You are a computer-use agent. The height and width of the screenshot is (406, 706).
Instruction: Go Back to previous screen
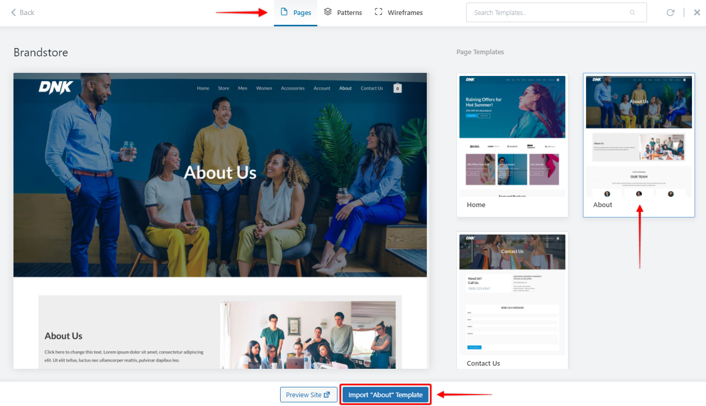pos(22,12)
